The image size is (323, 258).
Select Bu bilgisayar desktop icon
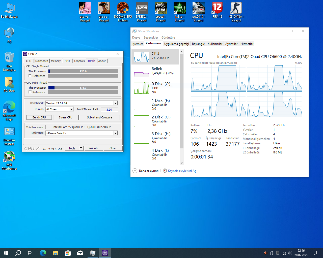click(9, 11)
